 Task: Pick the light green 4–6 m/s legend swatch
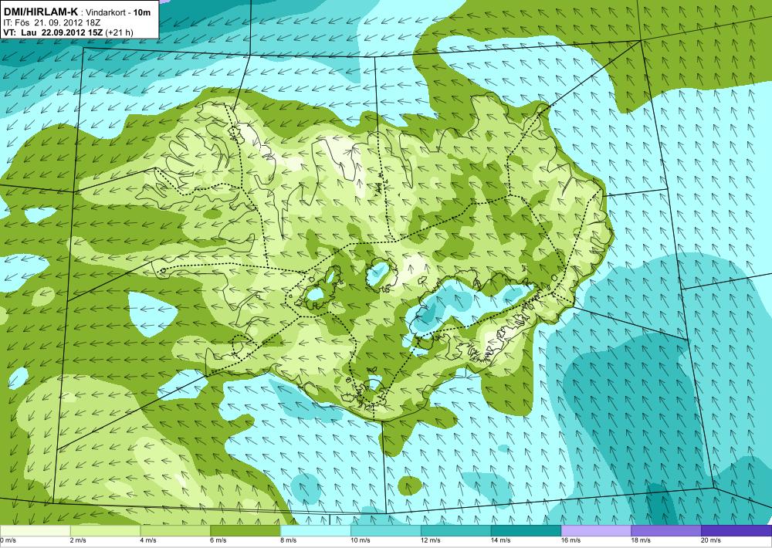(175, 531)
